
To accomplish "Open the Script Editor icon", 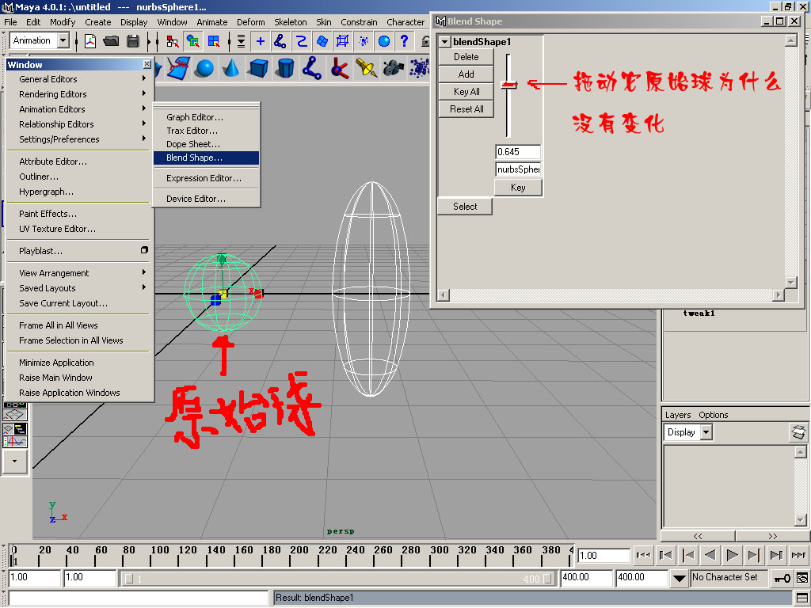I will [803, 598].
